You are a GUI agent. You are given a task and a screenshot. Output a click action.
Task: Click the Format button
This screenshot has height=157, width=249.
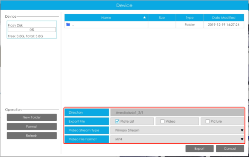pyautogui.click(x=32, y=126)
